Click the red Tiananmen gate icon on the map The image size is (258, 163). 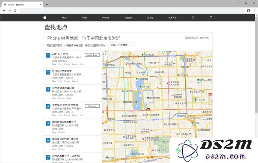(x=148, y=109)
